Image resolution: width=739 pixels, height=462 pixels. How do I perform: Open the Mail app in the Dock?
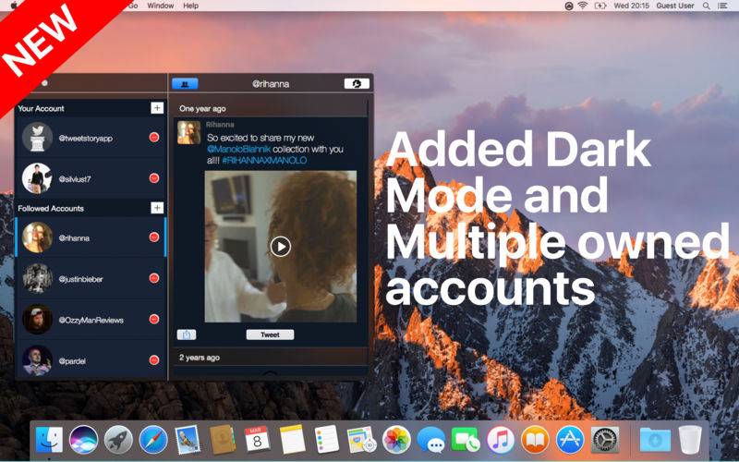pos(188,440)
